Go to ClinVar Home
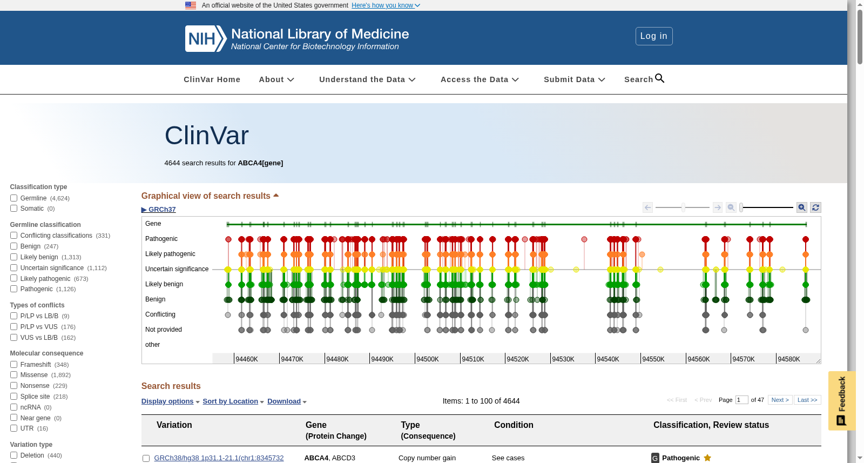 pos(212,79)
